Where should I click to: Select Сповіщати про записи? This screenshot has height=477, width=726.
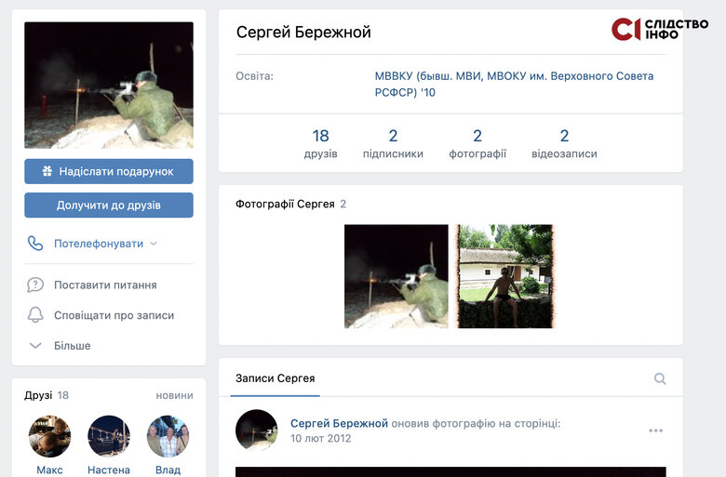click(x=114, y=315)
